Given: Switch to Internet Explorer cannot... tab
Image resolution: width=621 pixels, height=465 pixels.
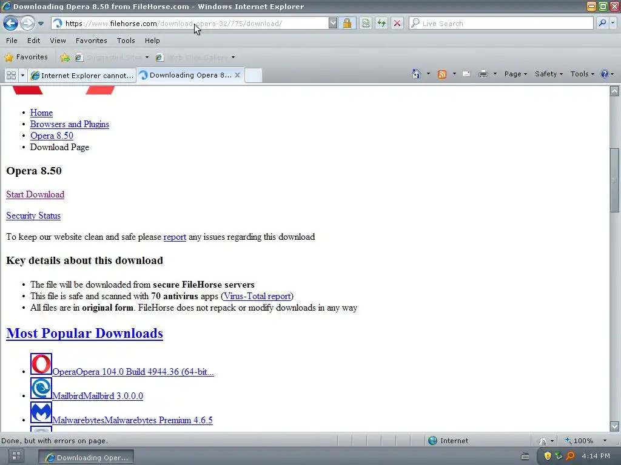Looking at the screenshot, I should click(x=82, y=75).
